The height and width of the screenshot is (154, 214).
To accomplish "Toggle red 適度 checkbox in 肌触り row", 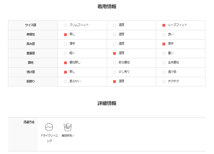I will click(x=114, y=82).
